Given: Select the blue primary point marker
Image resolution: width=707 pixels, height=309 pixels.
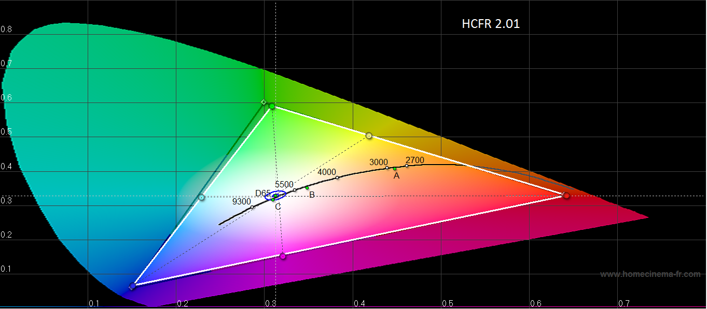Looking at the screenshot, I should (x=132, y=286).
